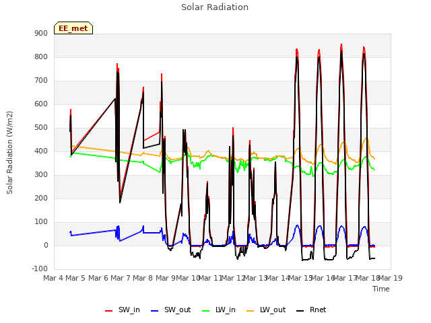Click the Mar 16 SW_in peak
Image resolution: width=431 pixels, height=323 pixels.
click(319, 50)
